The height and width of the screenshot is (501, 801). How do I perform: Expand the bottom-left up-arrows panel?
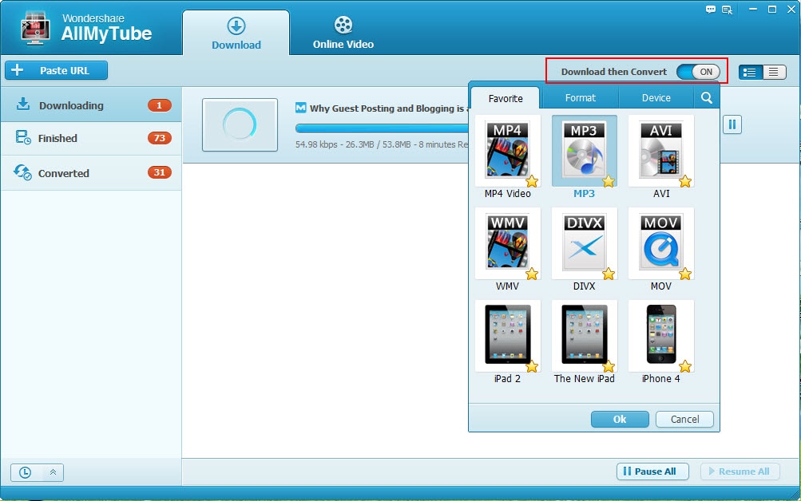(x=53, y=472)
